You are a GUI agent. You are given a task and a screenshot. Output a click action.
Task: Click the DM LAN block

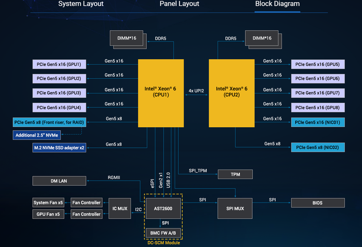coord(59,181)
